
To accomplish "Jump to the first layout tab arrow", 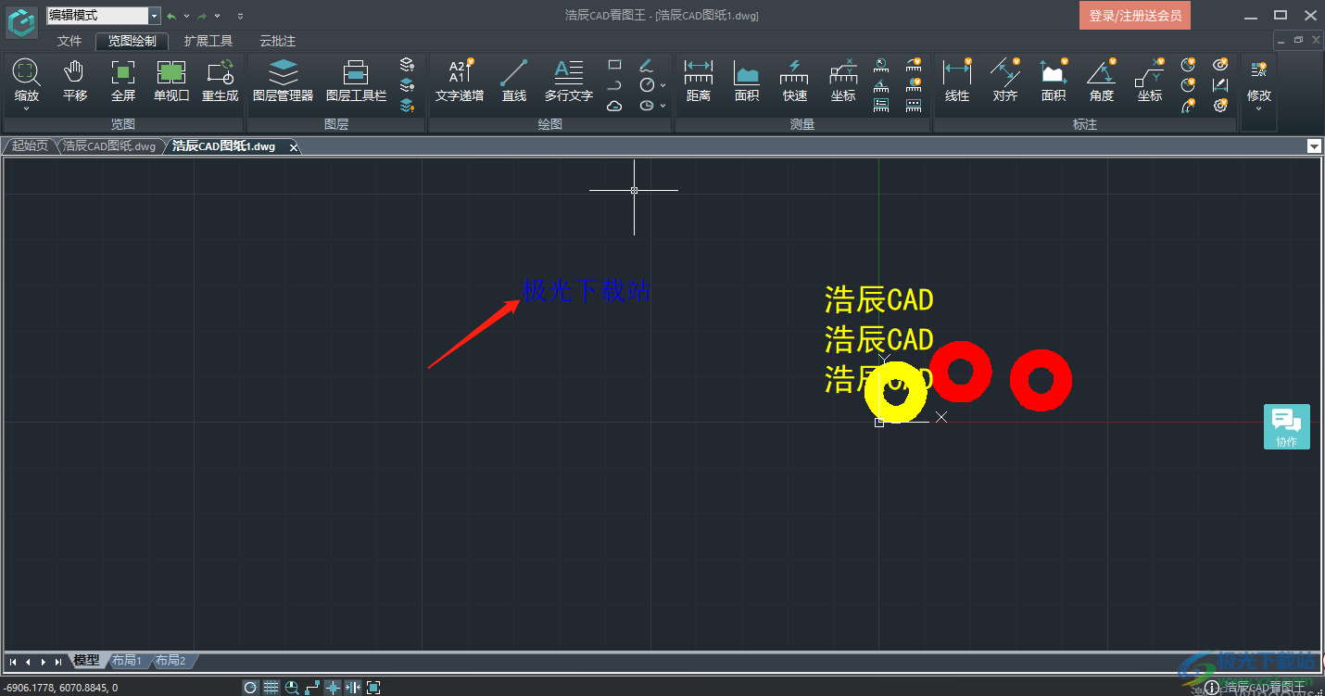I will (13, 662).
